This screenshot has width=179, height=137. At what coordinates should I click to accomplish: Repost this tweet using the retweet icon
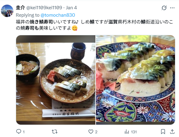55,132
